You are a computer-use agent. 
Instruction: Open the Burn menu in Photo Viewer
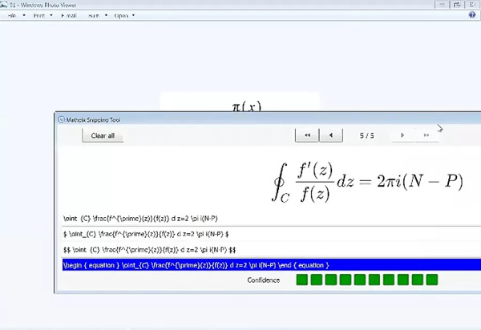pos(94,15)
